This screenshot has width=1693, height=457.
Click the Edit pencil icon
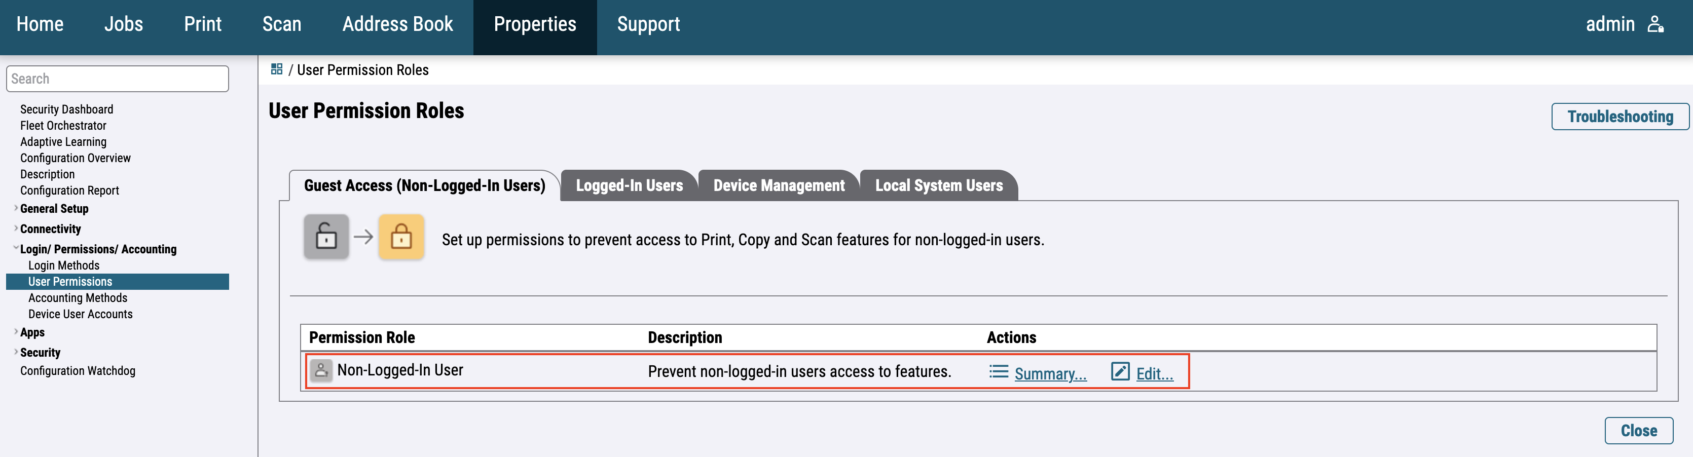(1120, 372)
